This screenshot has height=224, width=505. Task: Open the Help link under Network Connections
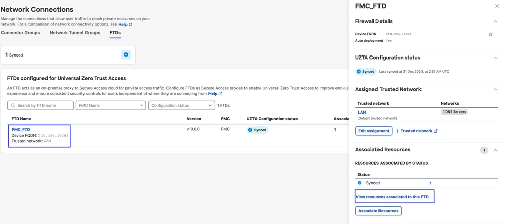coord(125,24)
